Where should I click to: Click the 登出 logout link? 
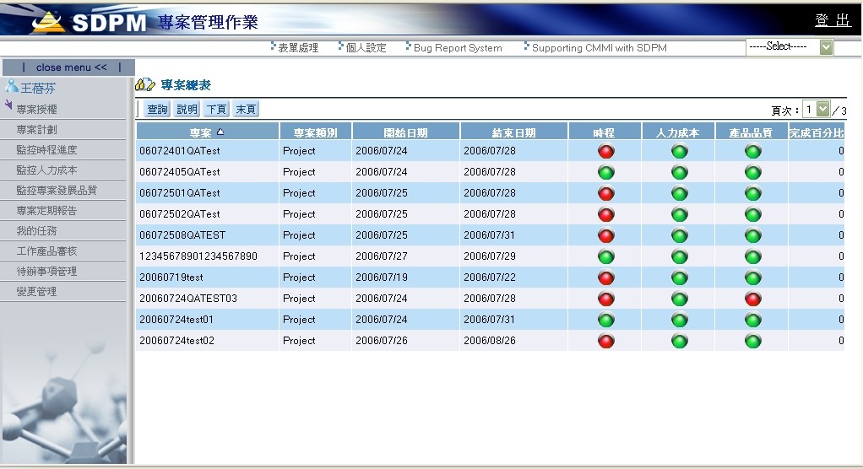coord(832,20)
